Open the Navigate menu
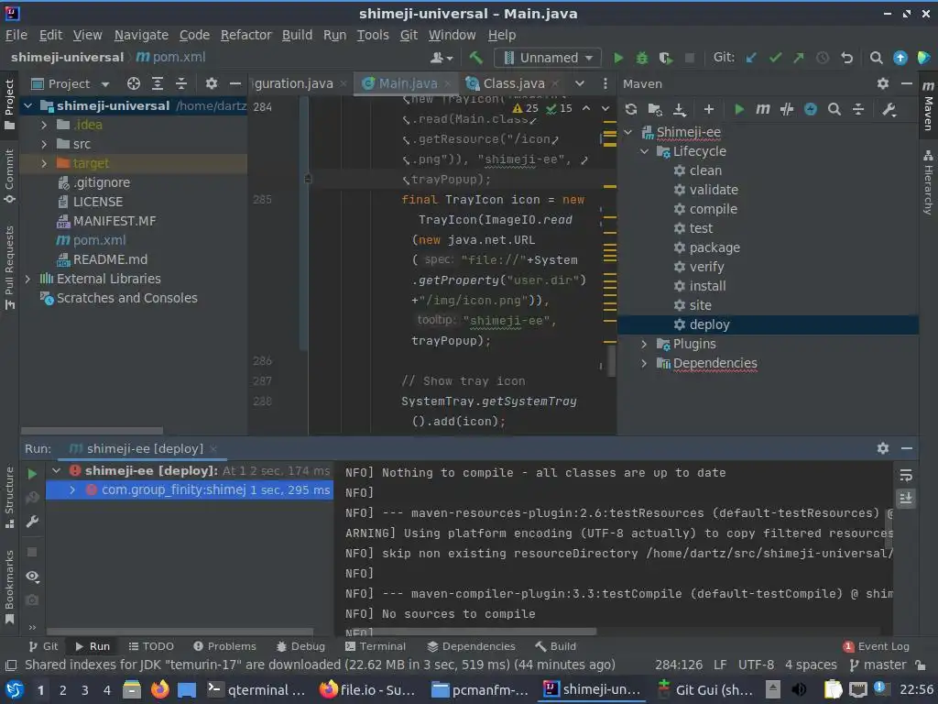Screen dimensions: 938x704 point(141,36)
